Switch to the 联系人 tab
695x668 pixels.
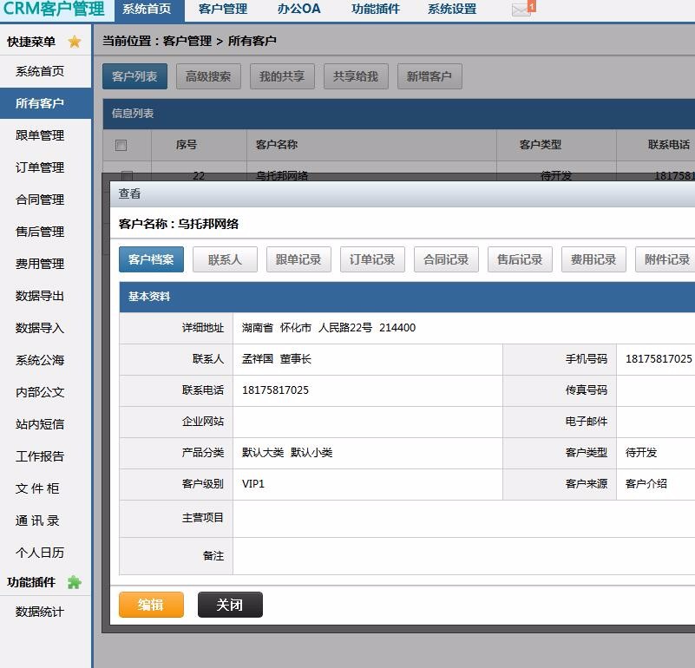coord(225,259)
